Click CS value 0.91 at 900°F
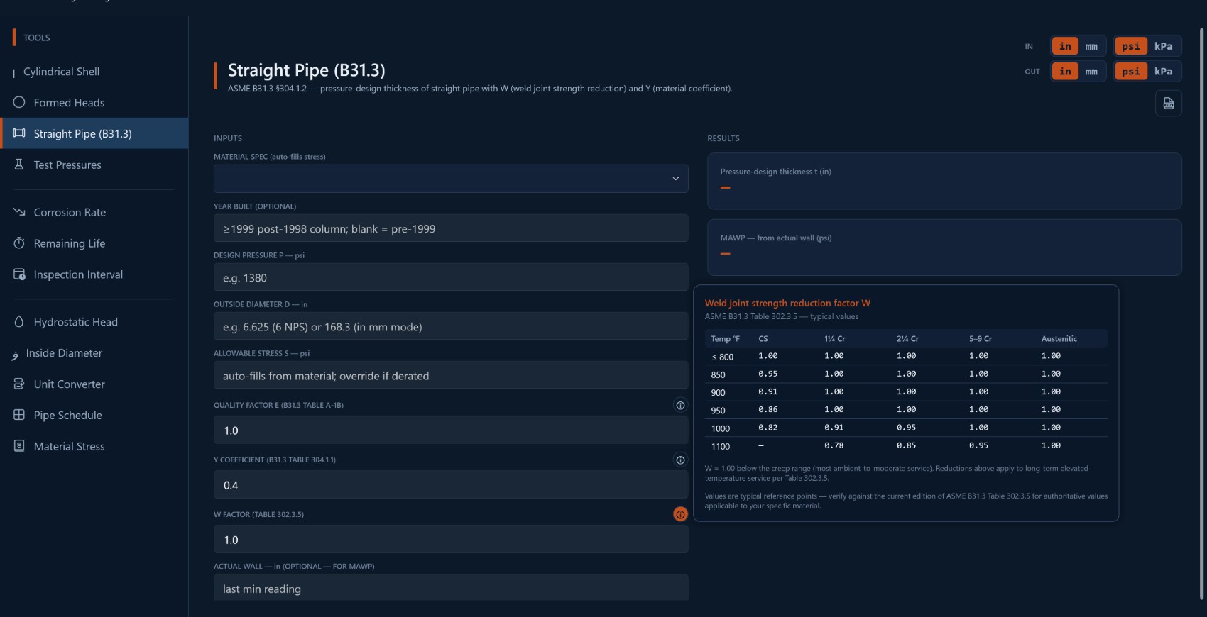This screenshot has width=1207, height=617. tap(768, 391)
